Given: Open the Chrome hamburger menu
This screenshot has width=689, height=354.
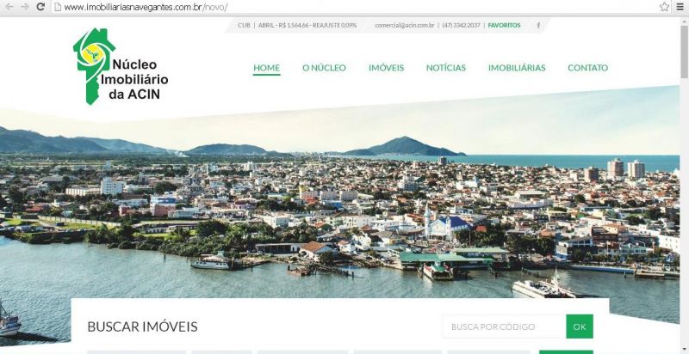Looking at the screenshot, I should point(680,7).
